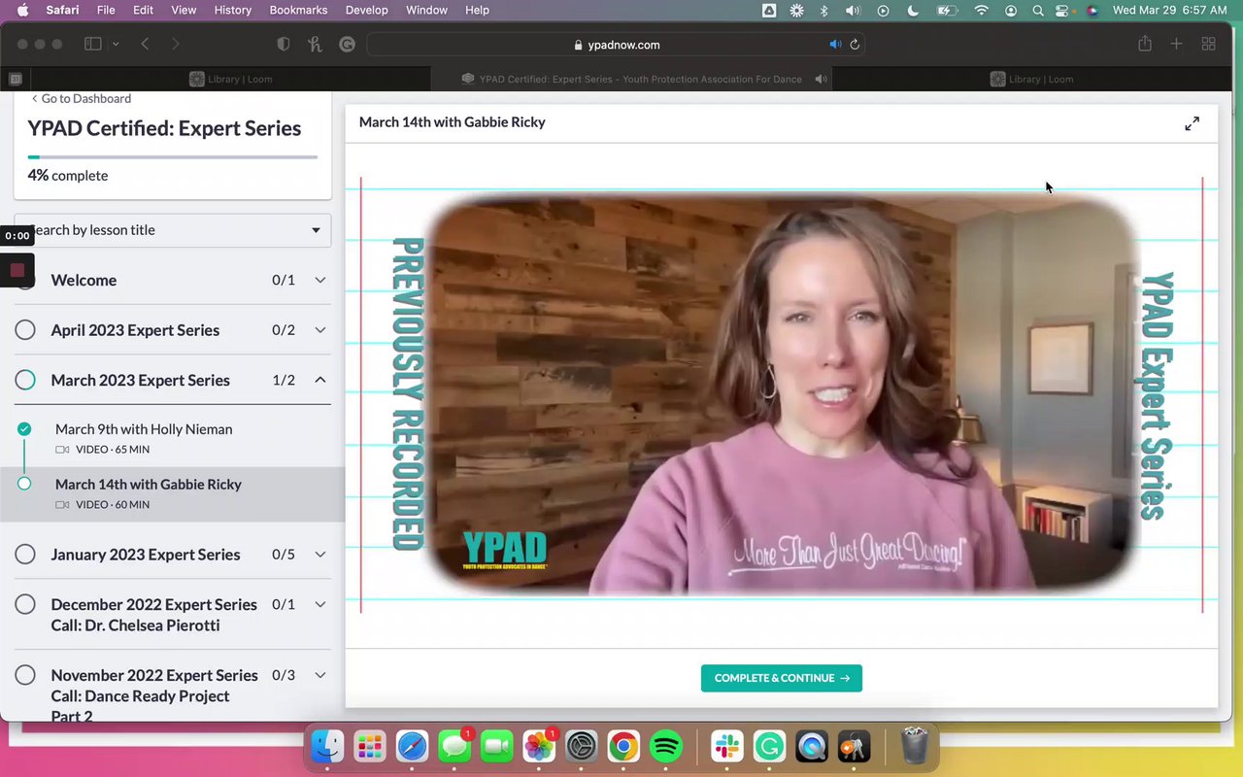Click the video of Gabbie Ricky to play

click(x=782, y=395)
